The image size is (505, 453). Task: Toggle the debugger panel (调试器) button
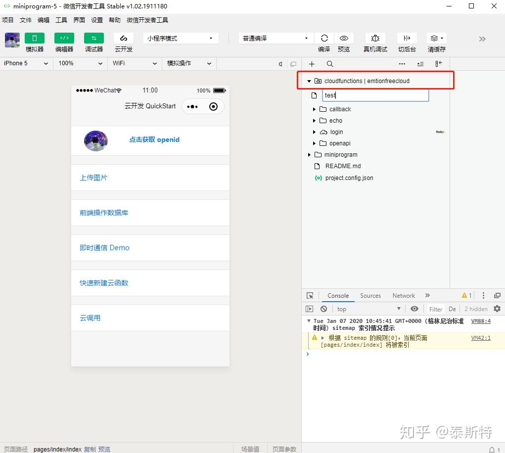[x=93, y=38]
